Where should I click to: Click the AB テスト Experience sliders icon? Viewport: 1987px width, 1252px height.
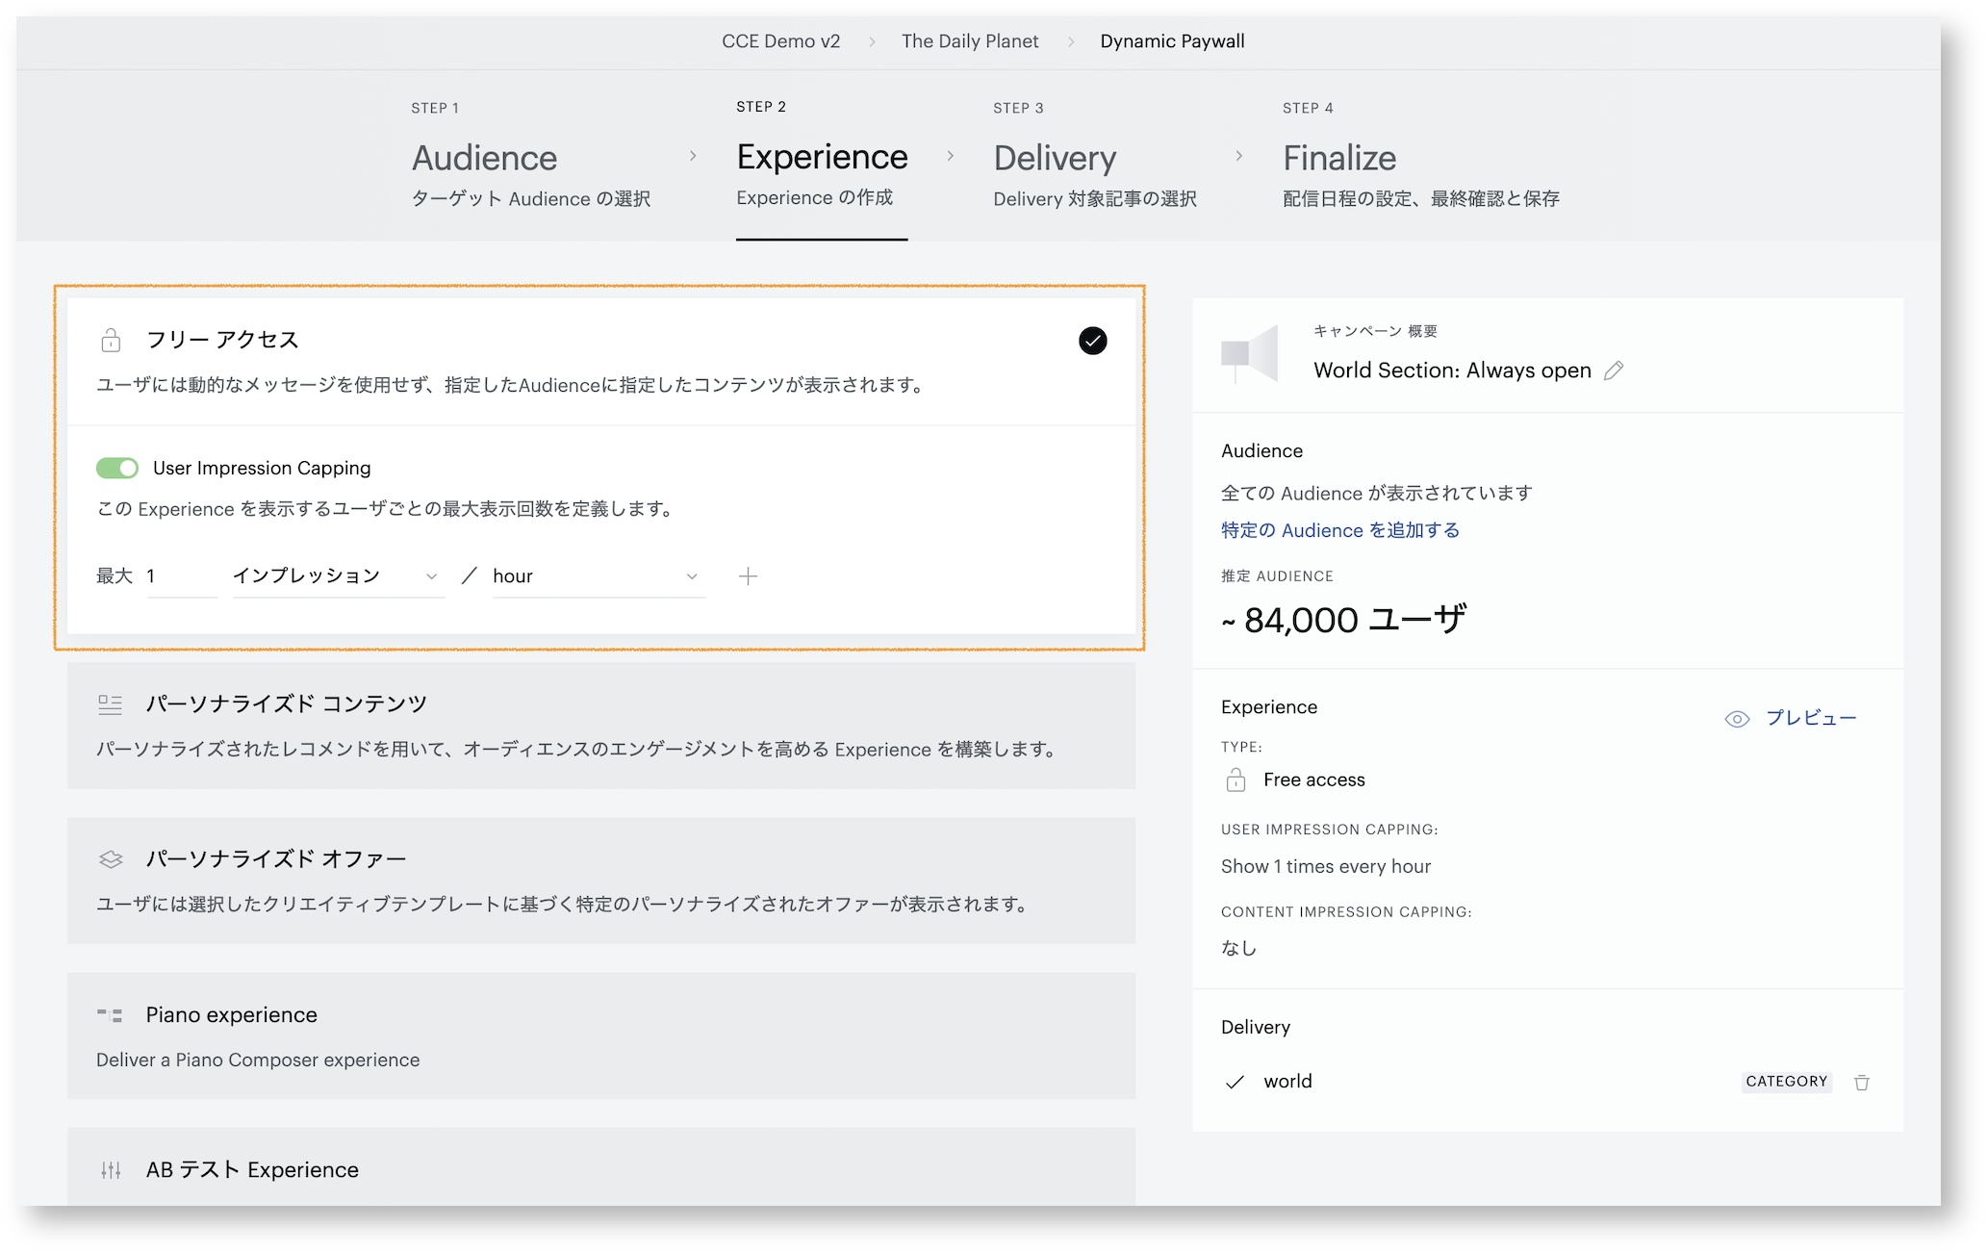point(111,1170)
